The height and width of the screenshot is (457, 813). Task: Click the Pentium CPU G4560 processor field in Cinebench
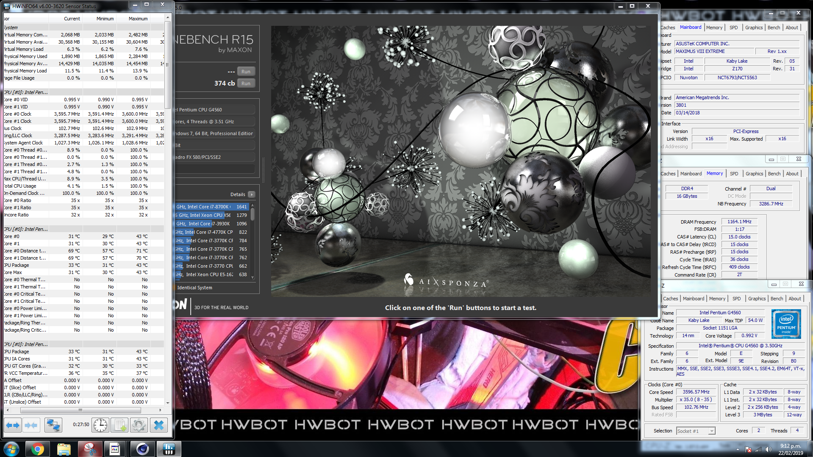[215, 110]
